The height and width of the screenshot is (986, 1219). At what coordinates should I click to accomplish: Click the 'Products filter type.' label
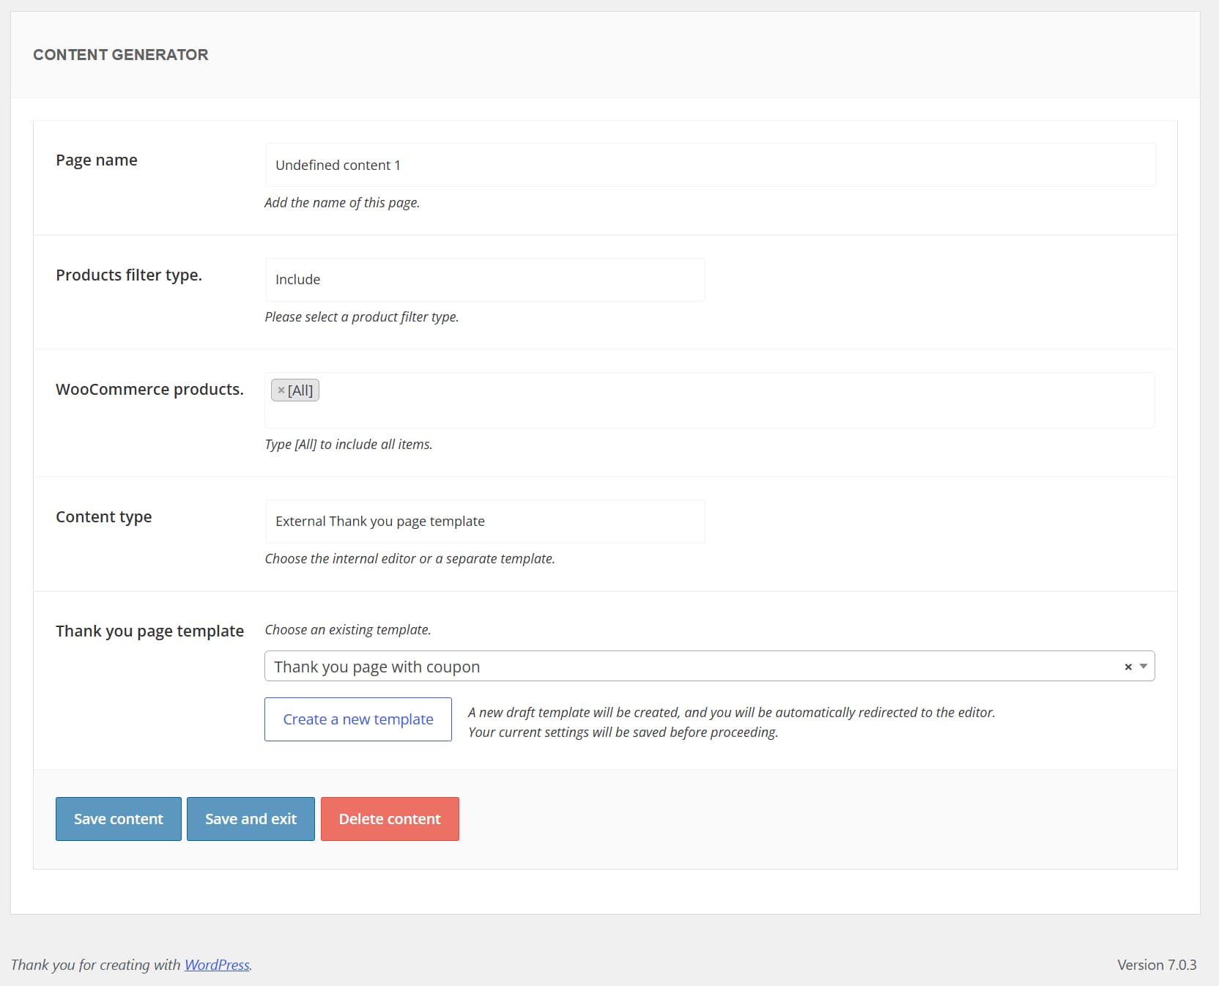(129, 275)
